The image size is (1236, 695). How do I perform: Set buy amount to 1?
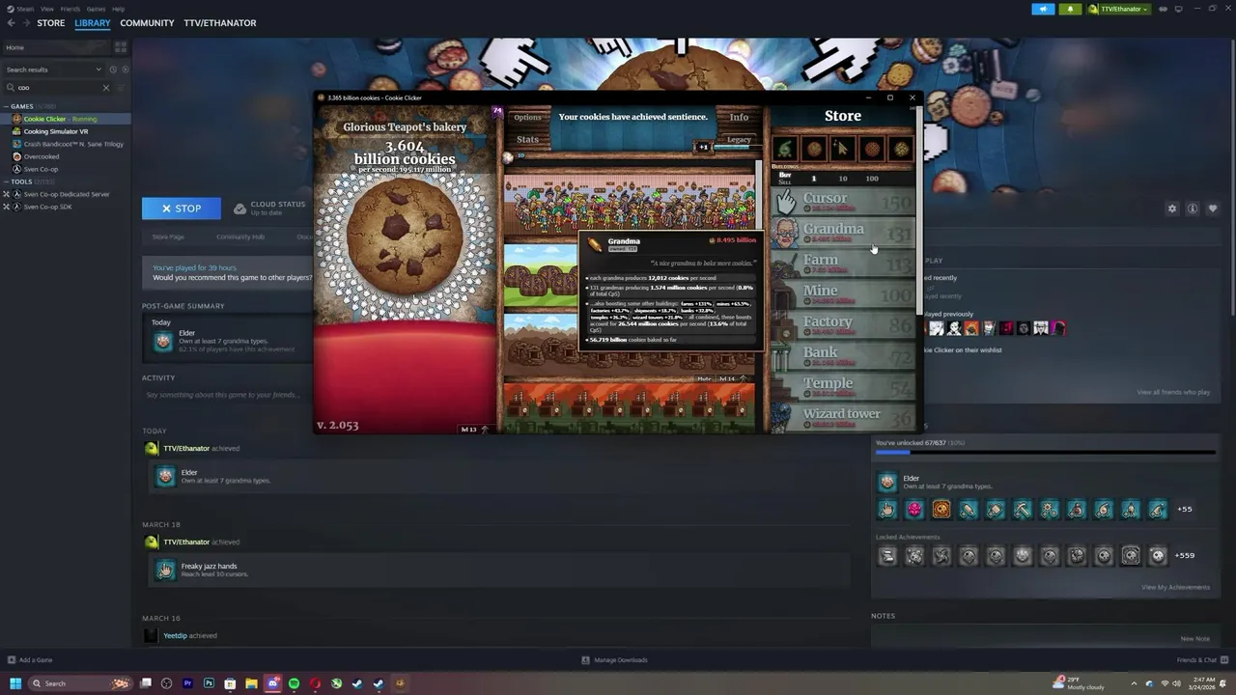click(813, 179)
